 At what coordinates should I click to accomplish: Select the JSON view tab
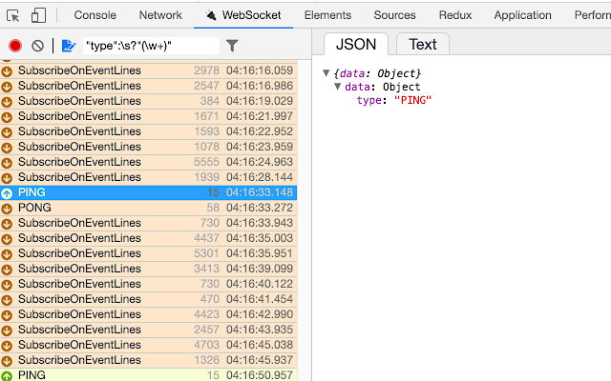[x=356, y=45]
